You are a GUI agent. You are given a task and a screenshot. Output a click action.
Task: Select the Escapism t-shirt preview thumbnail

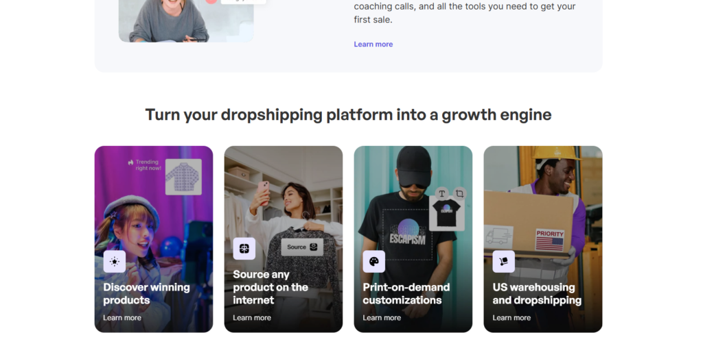pyautogui.click(x=446, y=214)
